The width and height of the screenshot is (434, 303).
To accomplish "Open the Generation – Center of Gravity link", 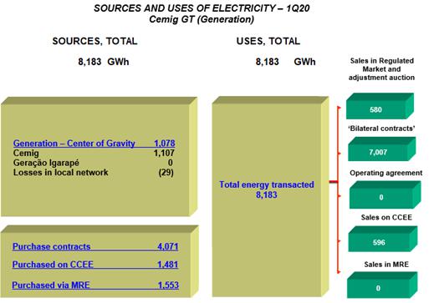I will coord(94,144).
